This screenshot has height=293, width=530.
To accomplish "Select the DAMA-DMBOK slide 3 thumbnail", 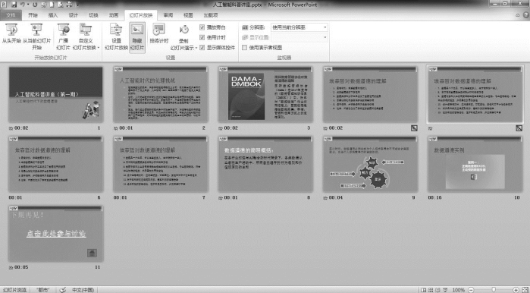I will (265, 94).
